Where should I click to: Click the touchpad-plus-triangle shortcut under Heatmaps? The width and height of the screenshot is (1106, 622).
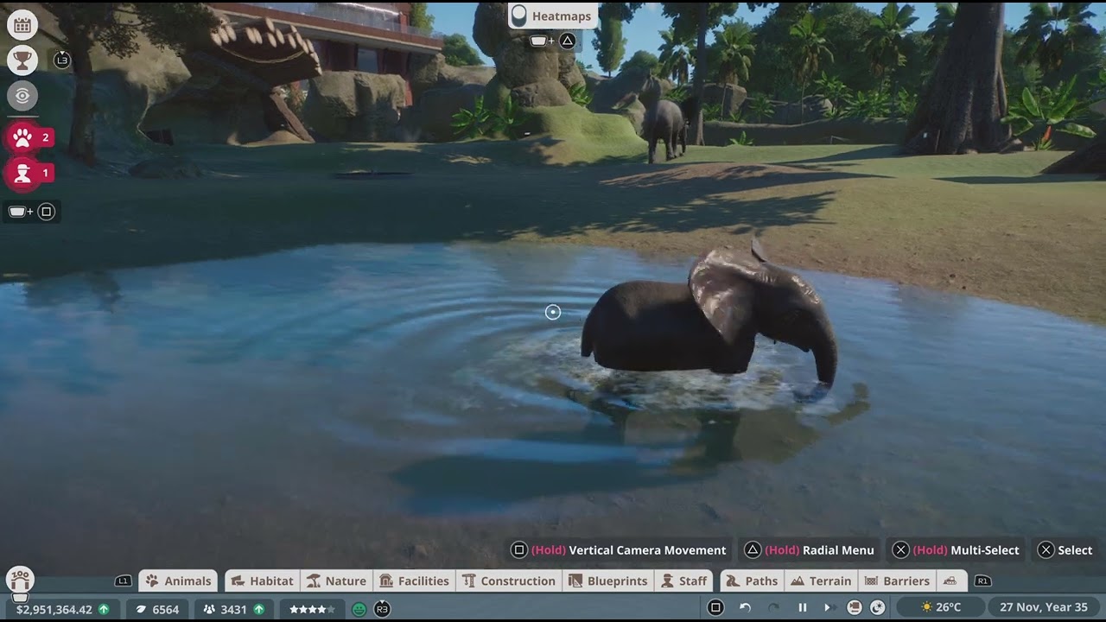[x=553, y=41]
